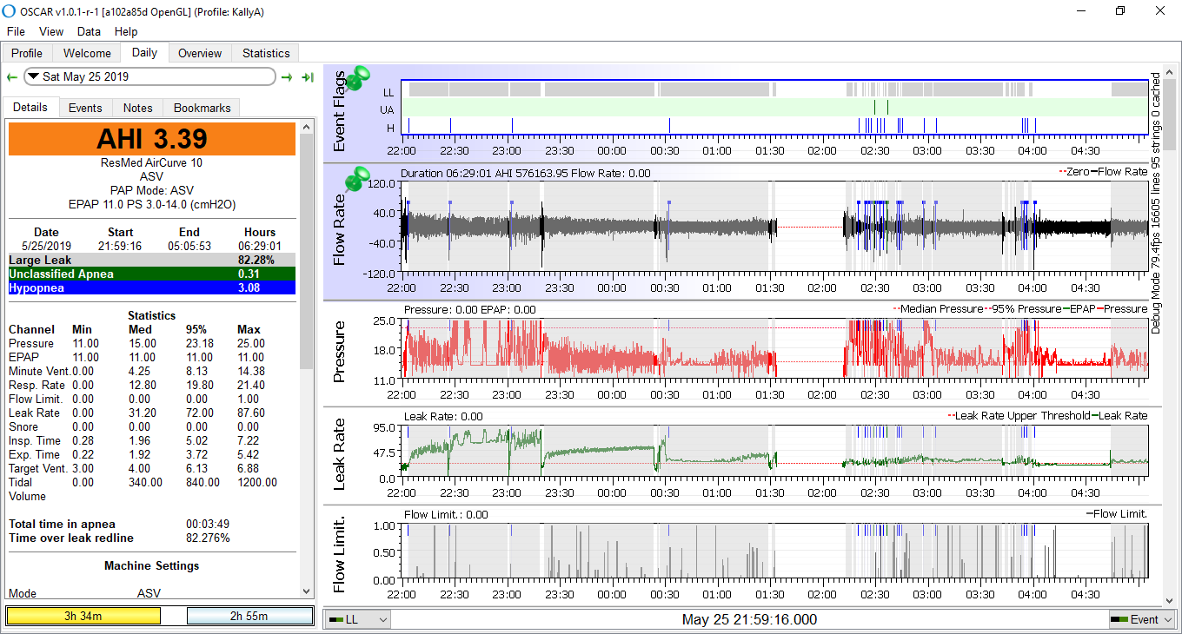Click the Leak Rate Upper Threshold legend
The width and height of the screenshot is (1182, 634).
(1018, 416)
